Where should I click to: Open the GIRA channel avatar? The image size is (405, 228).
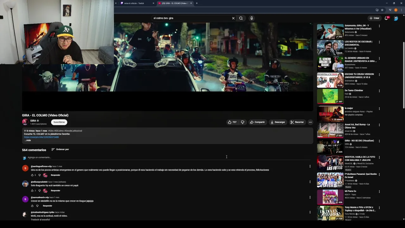[25, 122]
